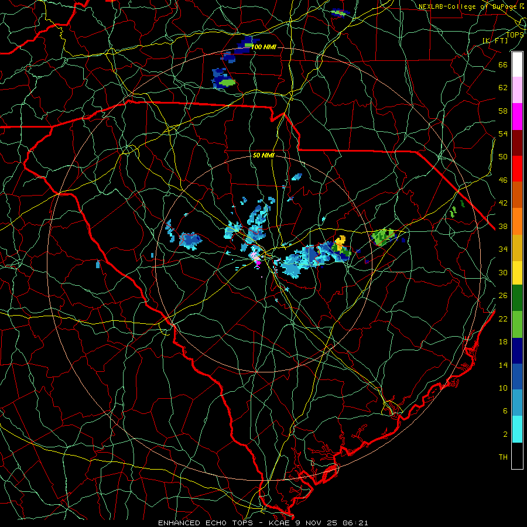Click the burnt orange legend swatch
Viewport: 527px width, 527px height.
point(517,195)
